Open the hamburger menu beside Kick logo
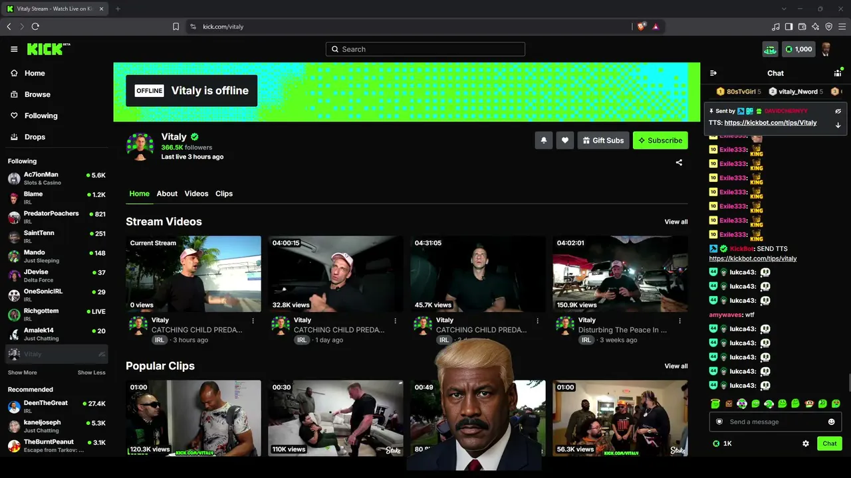851x478 pixels. (x=14, y=49)
